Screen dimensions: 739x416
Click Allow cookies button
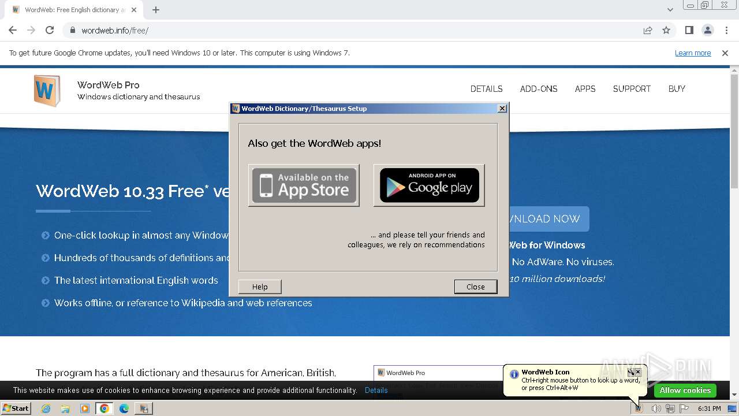[x=685, y=390]
